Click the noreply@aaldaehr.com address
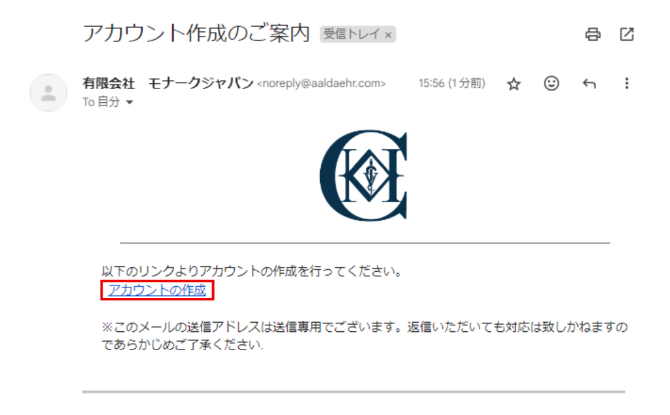Viewport: 670px width, 415px height. click(x=321, y=83)
